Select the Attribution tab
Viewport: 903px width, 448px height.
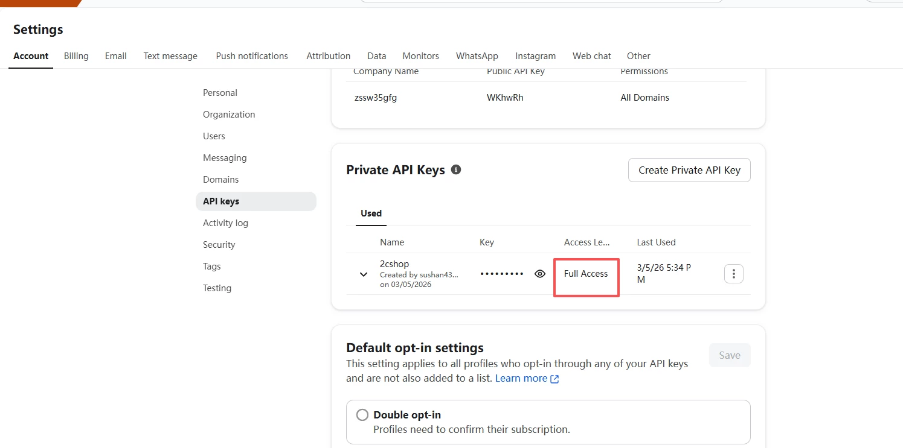[328, 56]
